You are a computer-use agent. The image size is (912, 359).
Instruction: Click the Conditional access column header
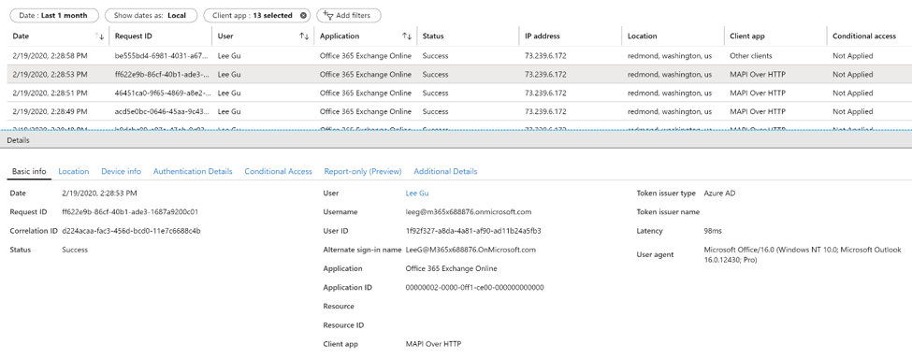pos(863,36)
